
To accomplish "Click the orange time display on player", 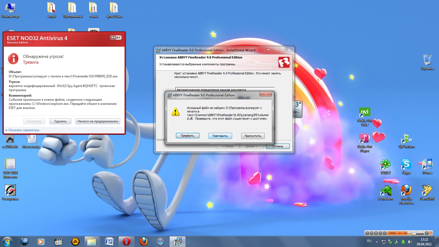I will click(397, 233).
